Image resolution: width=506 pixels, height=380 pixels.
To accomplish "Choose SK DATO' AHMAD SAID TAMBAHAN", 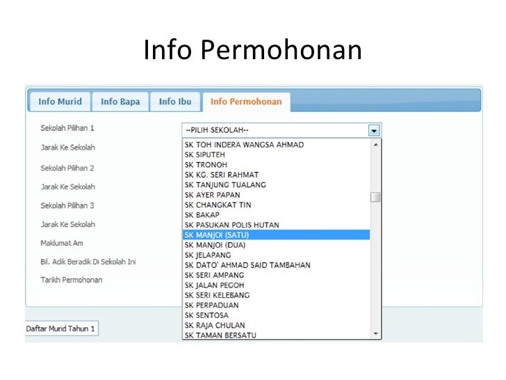I will (x=276, y=265).
